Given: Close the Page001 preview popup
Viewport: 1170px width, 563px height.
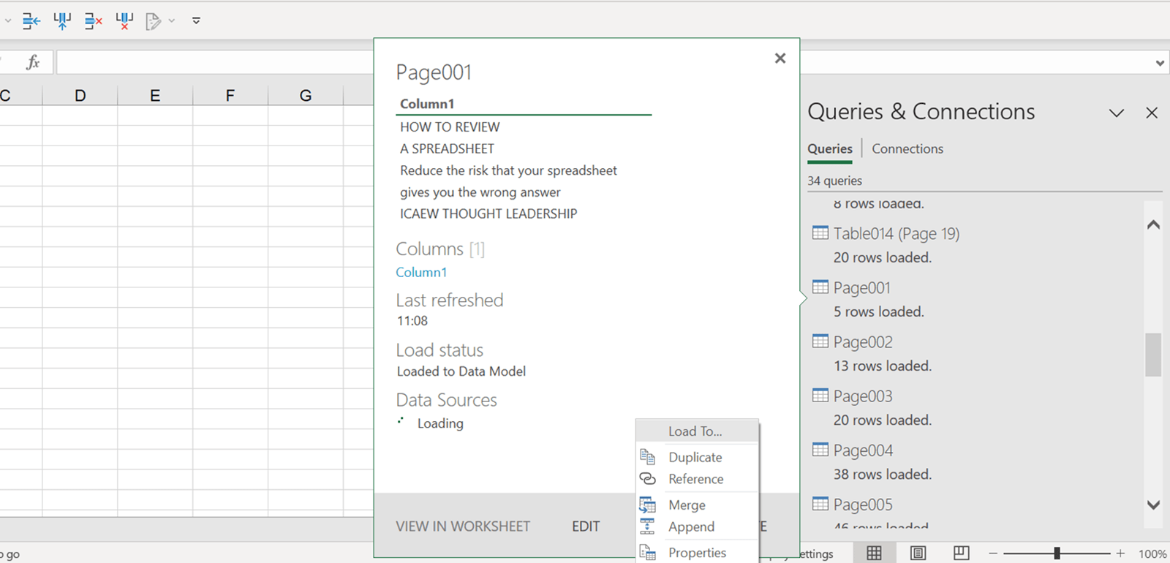Looking at the screenshot, I should click(x=780, y=58).
